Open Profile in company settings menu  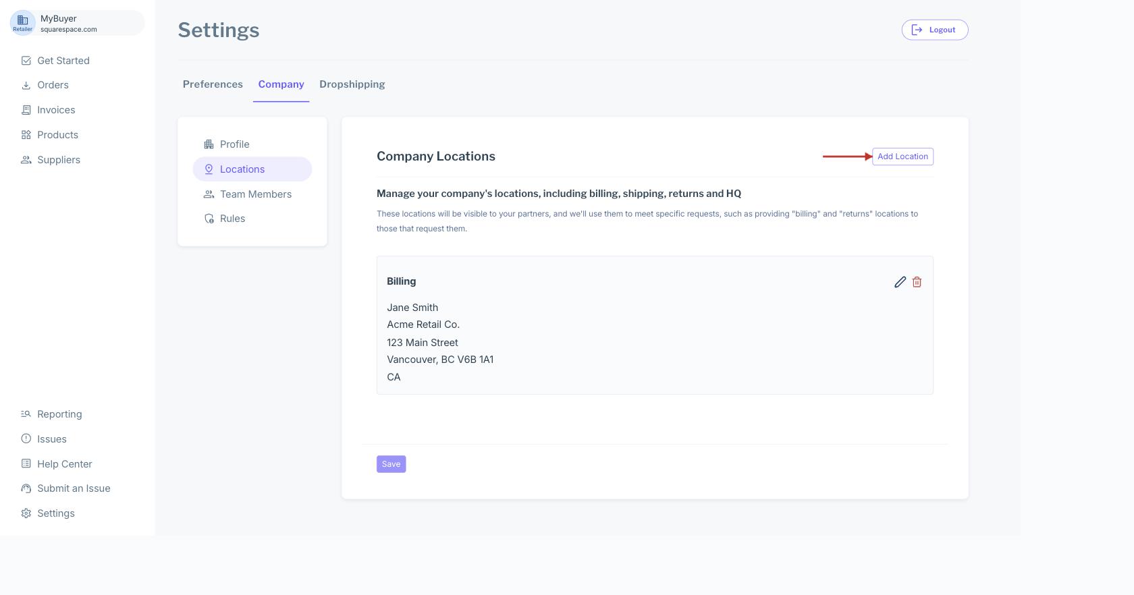(234, 144)
